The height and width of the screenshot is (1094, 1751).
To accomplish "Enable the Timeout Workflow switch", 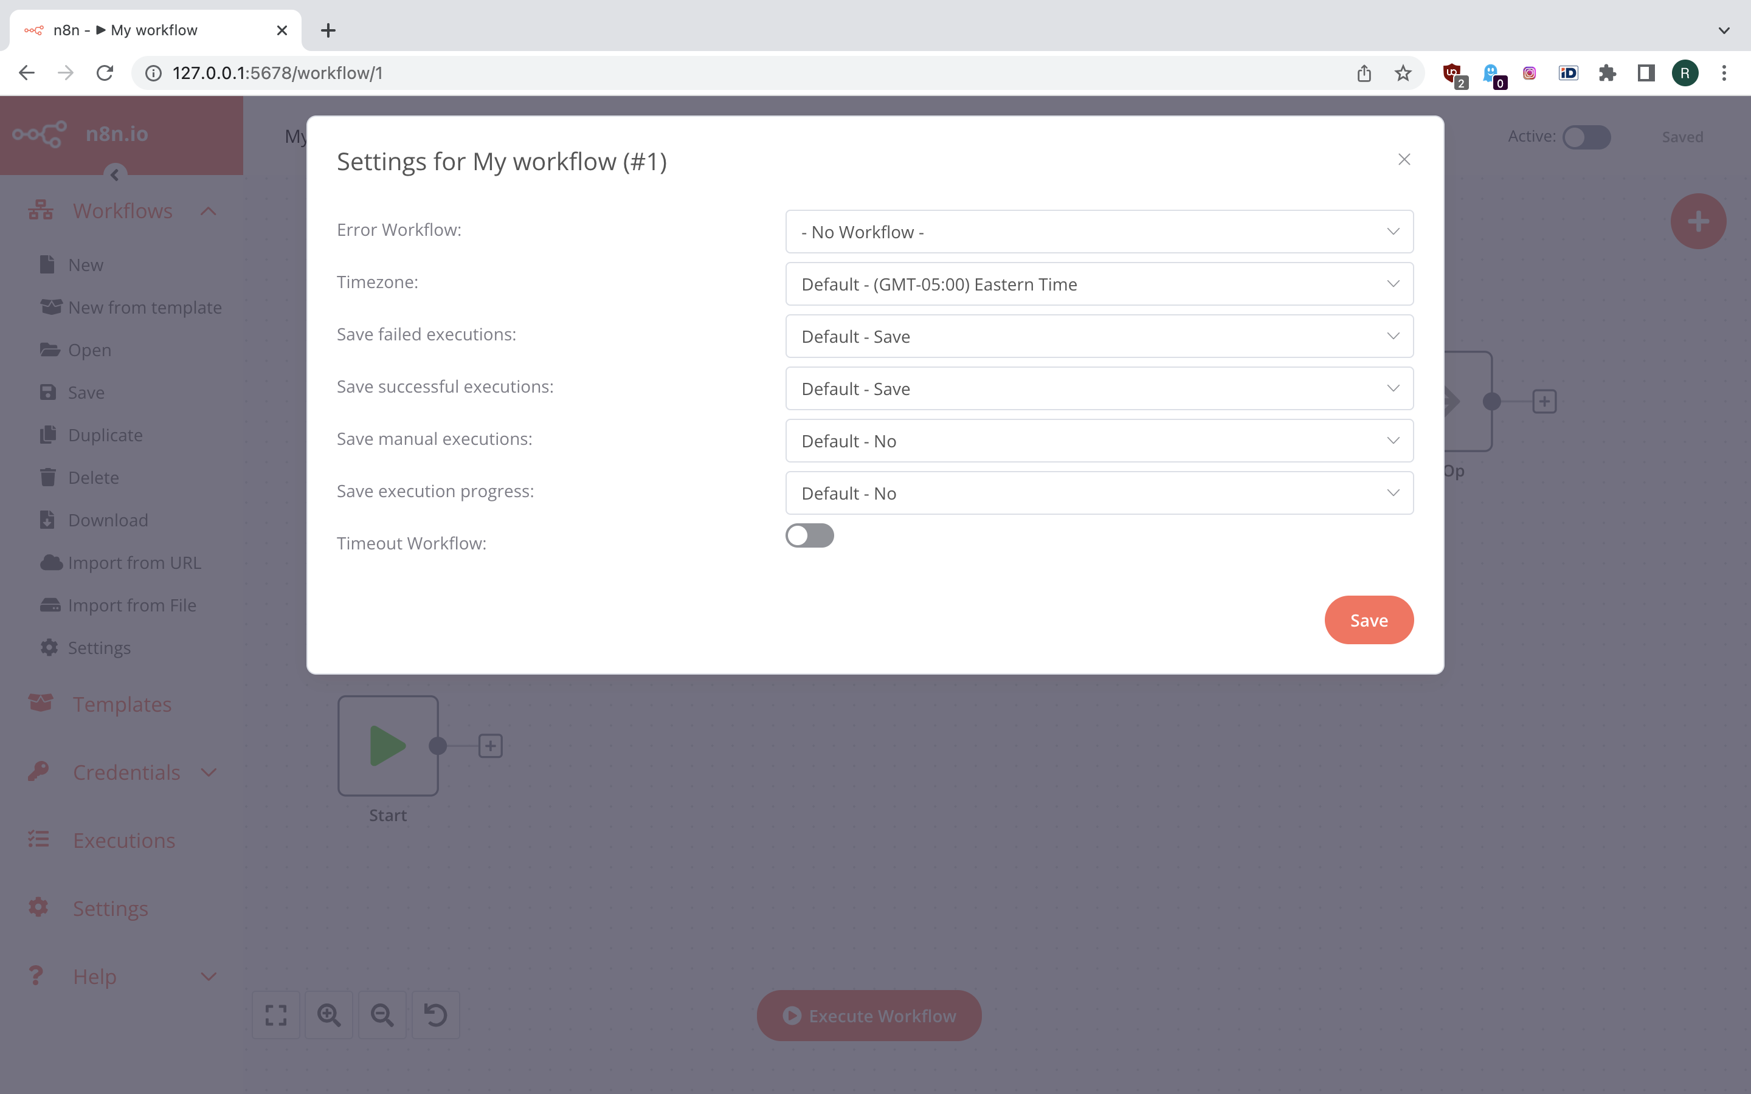I will point(810,535).
